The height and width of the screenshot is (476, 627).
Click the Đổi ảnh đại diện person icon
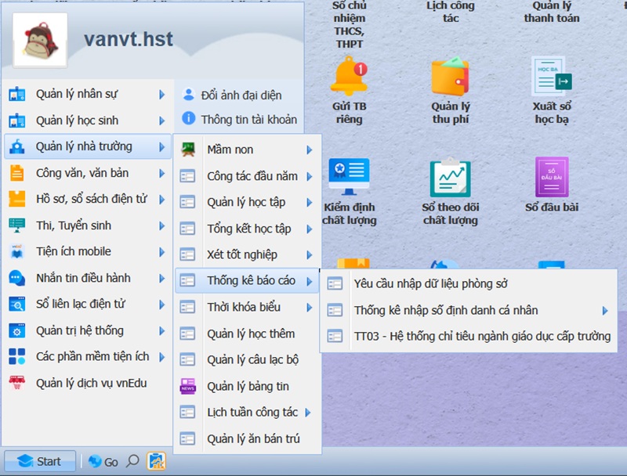(188, 95)
